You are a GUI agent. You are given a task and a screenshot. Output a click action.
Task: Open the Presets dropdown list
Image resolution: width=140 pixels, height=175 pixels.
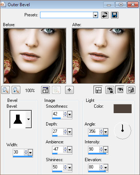point(96,15)
